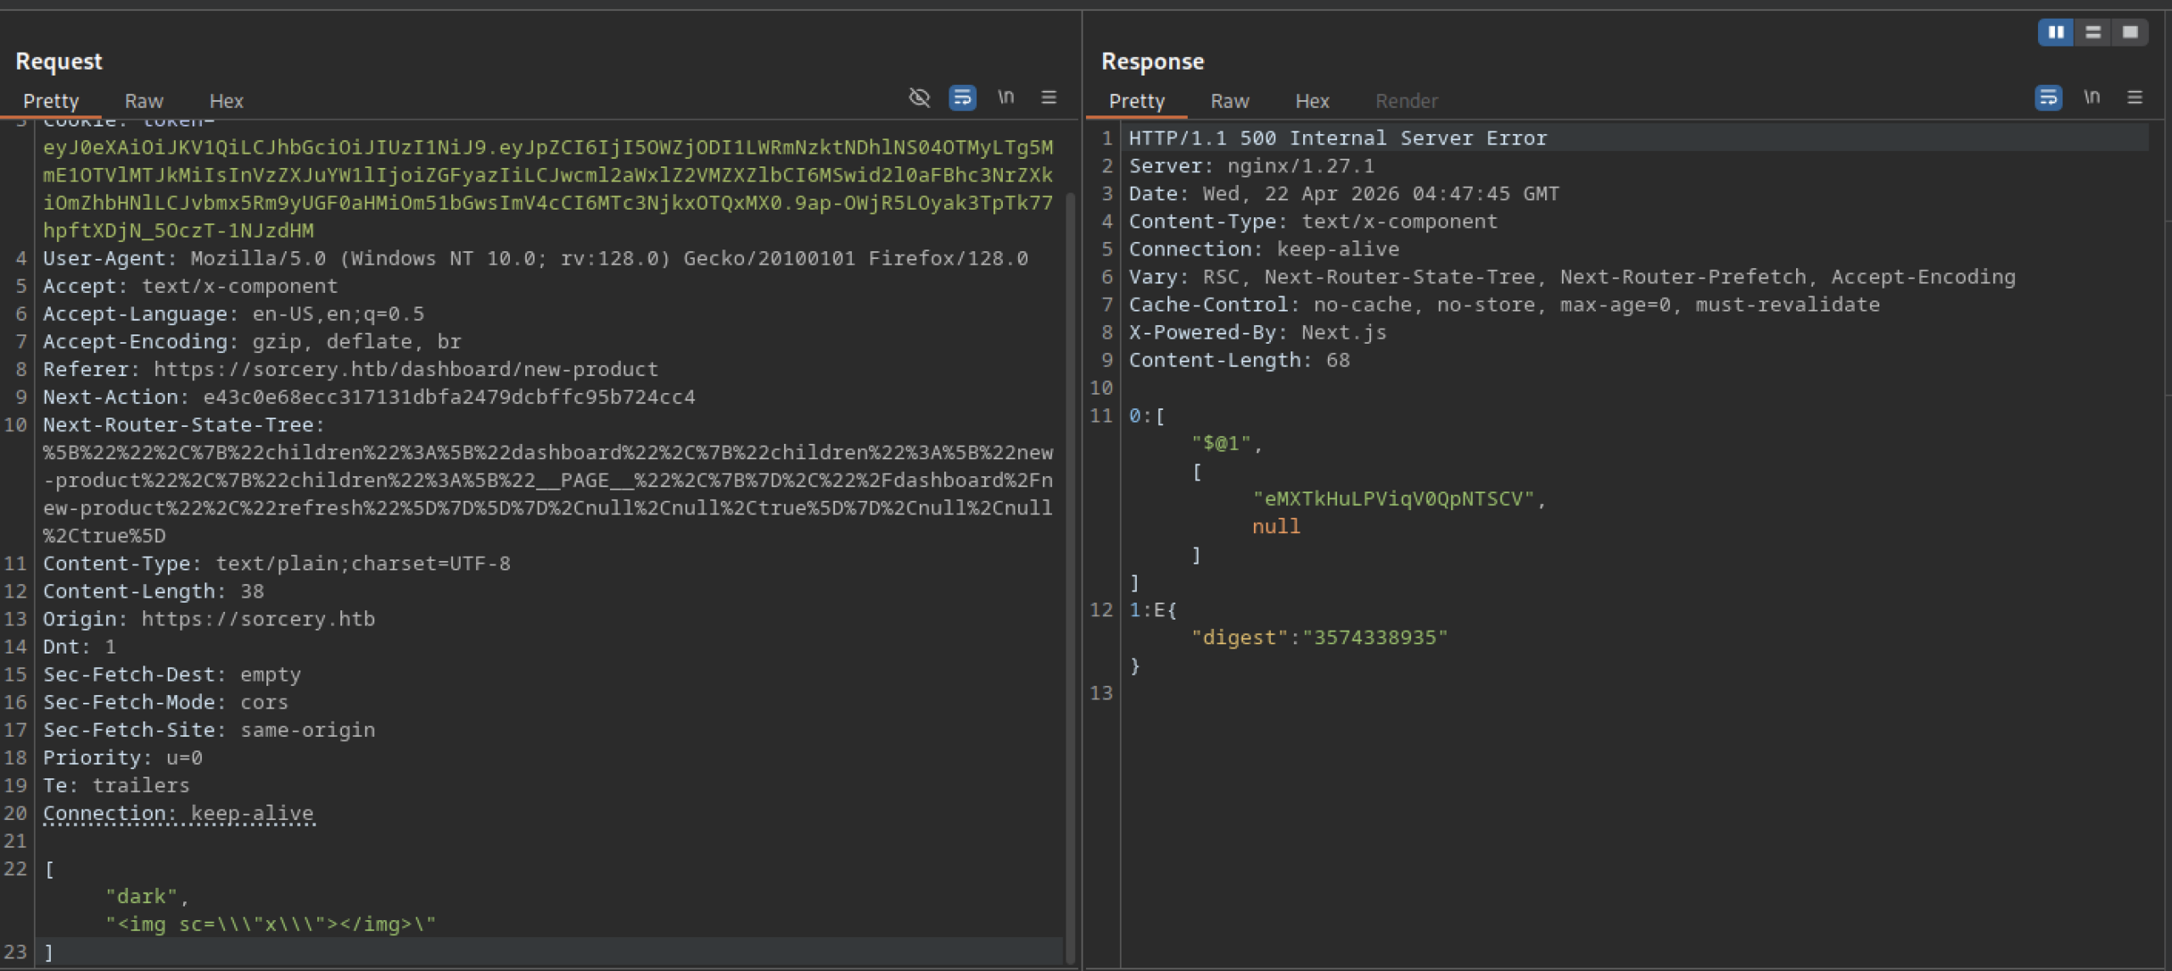Open the Request Pretty tab
The width and height of the screenshot is (2172, 971).
51,101
